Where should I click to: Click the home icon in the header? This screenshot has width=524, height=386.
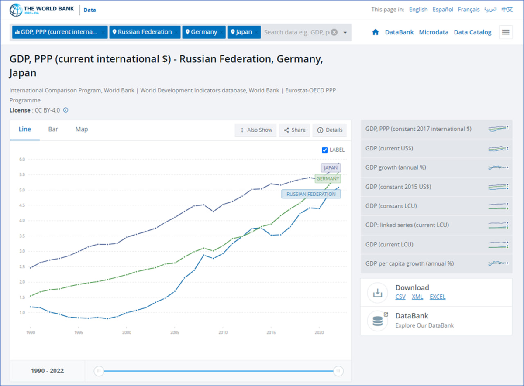375,32
